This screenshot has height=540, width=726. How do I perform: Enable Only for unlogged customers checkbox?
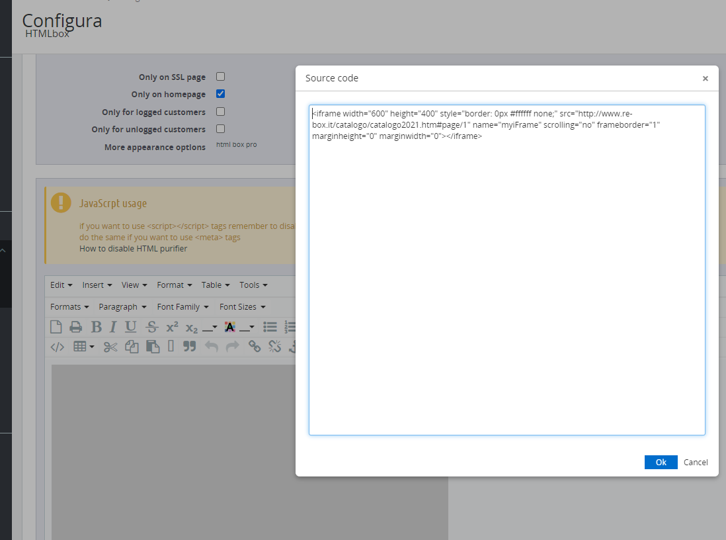click(220, 129)
